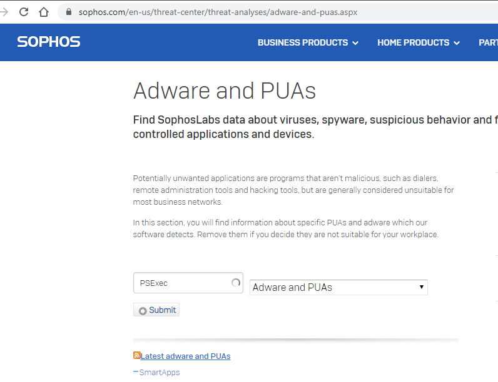Click the 'Find SophosLabs data' subtitle text
This screenshot has height=382, width=498.
315,127
